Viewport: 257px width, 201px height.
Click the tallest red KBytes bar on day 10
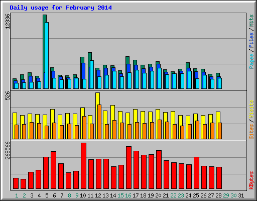point(83,166)
